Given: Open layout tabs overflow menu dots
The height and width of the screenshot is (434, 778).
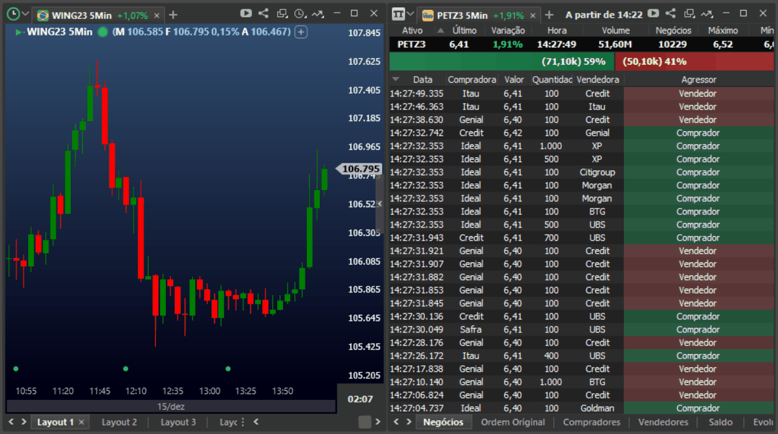Looking at the screenshot, I should 243,422.
